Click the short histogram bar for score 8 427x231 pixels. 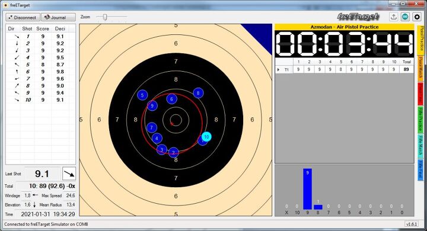[x=318, y=207]
